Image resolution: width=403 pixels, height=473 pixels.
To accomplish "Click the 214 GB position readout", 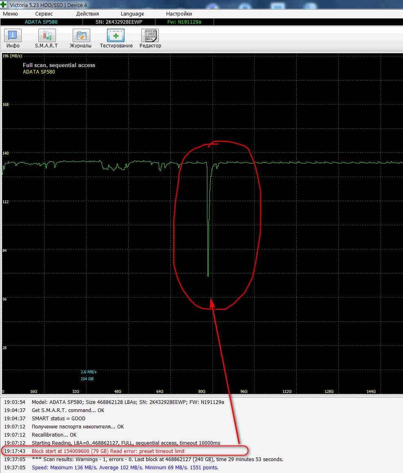I will point(87,379).
